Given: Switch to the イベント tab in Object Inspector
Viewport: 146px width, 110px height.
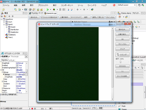Looking at the screenshot, I should pos(12,60).
